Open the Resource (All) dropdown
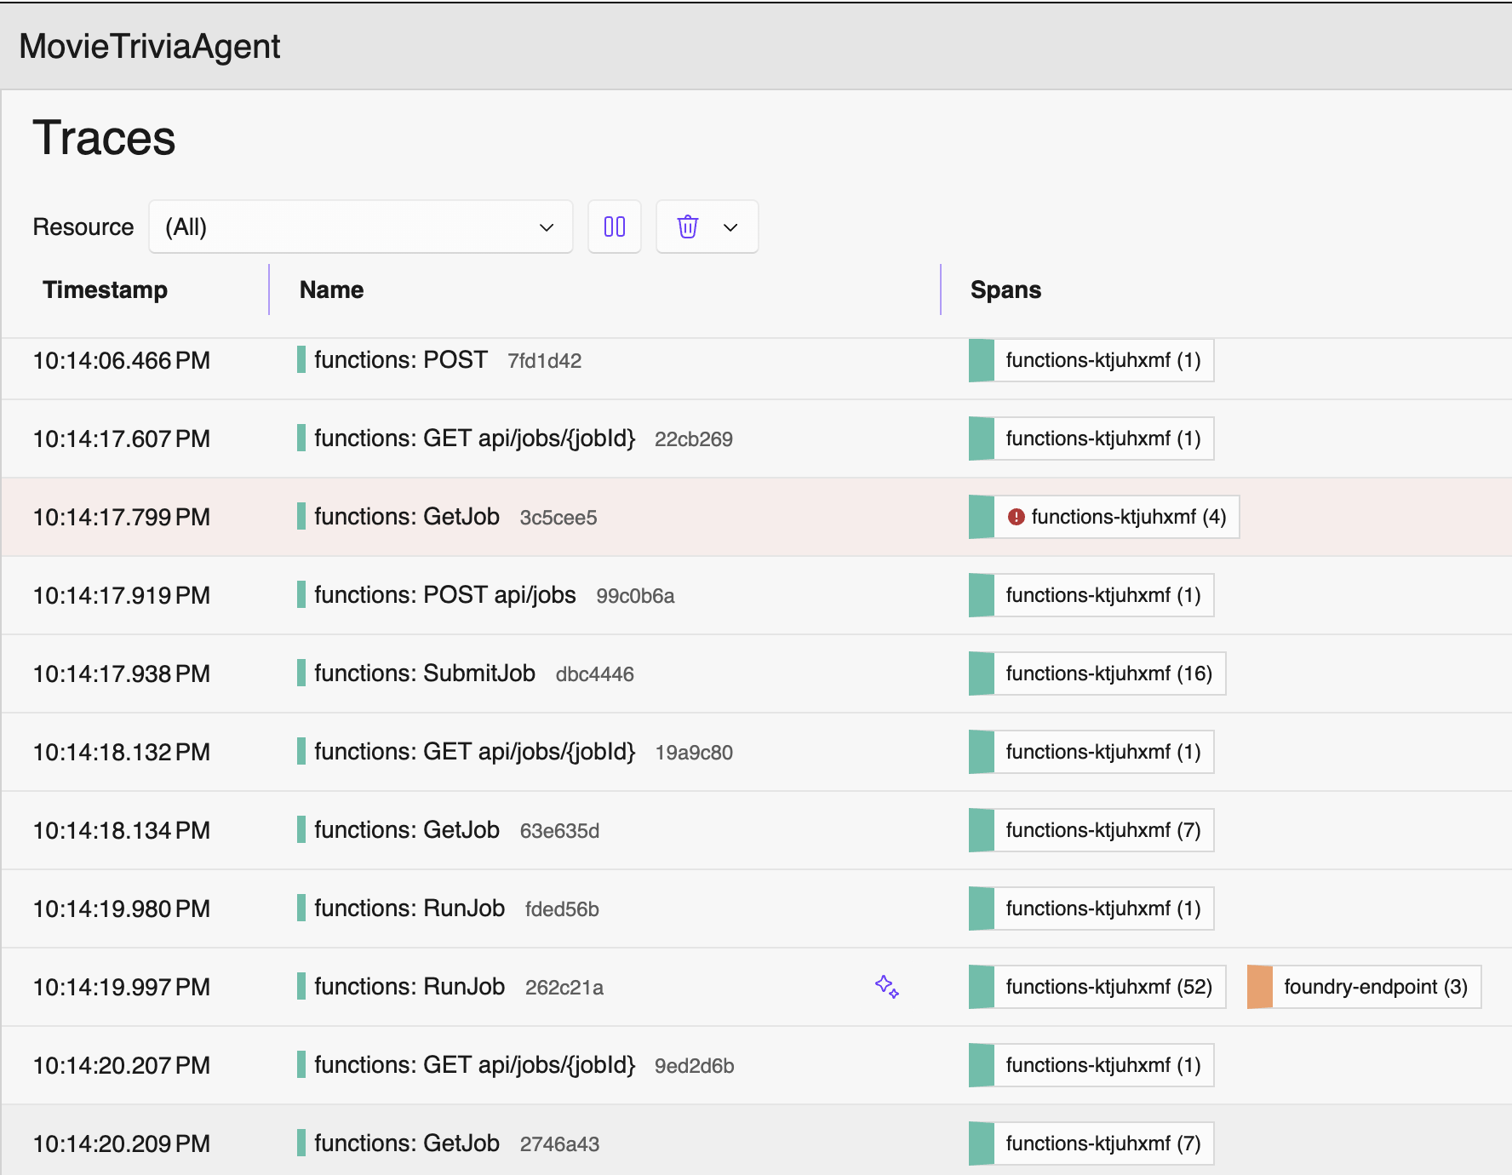1512x1175 pixels. pyautogui.click(x=360, y=226)
